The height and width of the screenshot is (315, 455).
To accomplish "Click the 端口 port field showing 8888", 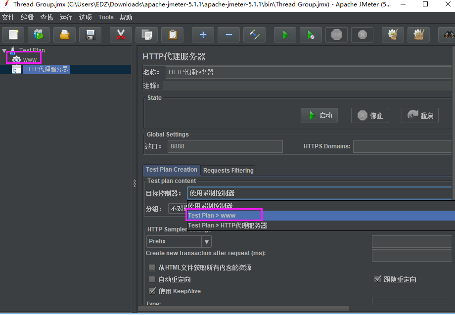I will (x=225, y=146).
